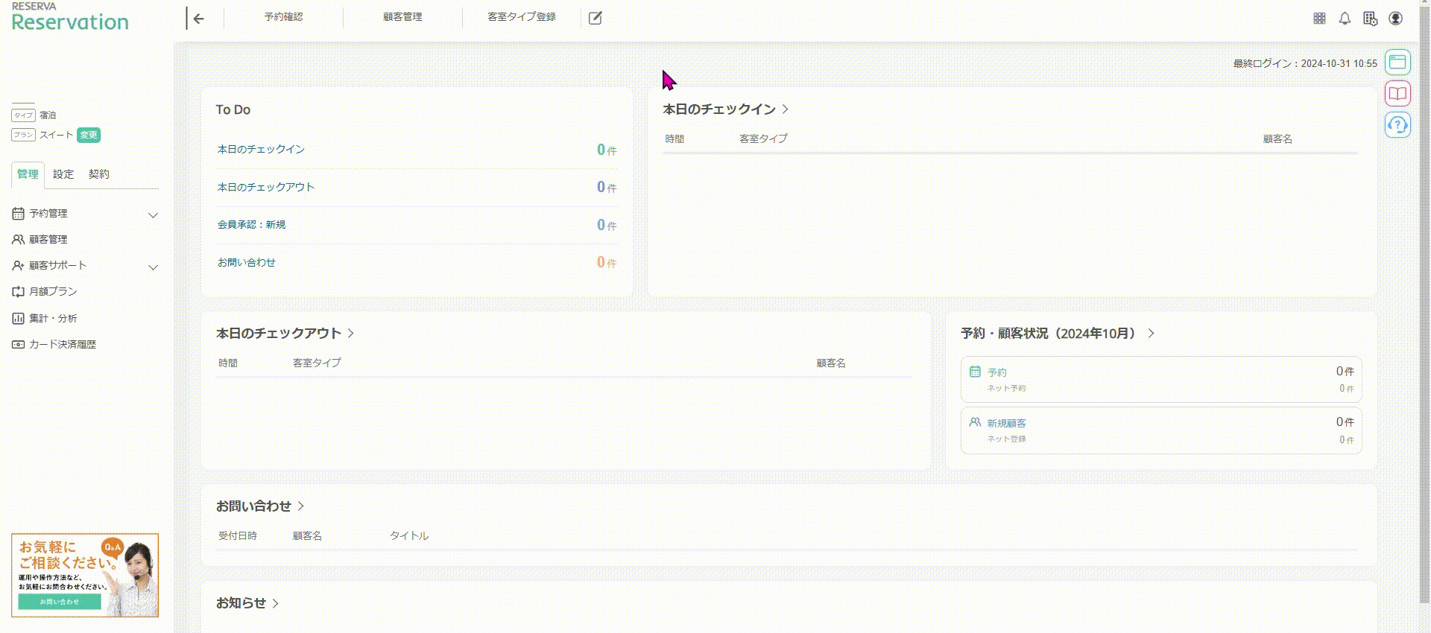Click the 本日のチェックイン panel heading
Viewport: 1431px width, 633px height.
(719, 109)
